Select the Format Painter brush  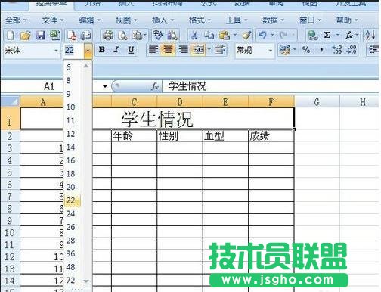pos(246,36)
